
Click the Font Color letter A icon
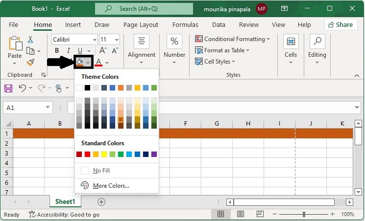pyautogui.click(x=98, y=62)
